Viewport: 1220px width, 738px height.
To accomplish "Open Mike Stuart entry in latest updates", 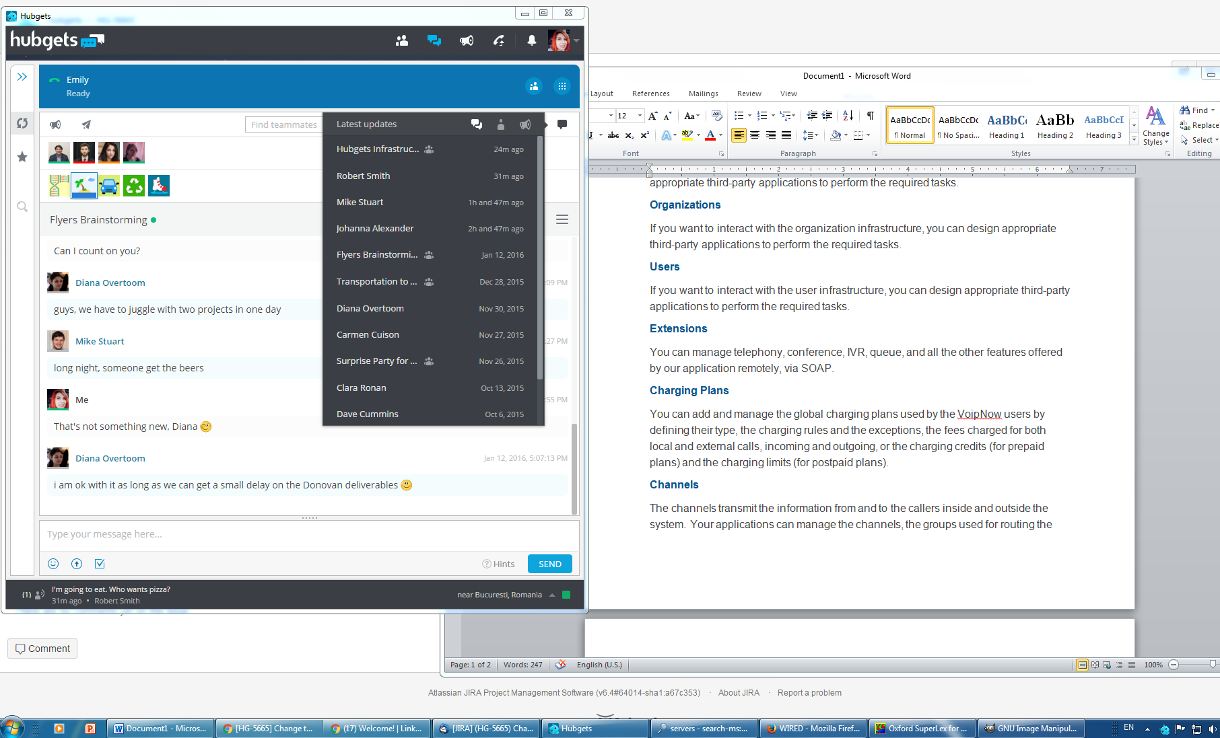I will click(430, 202).
